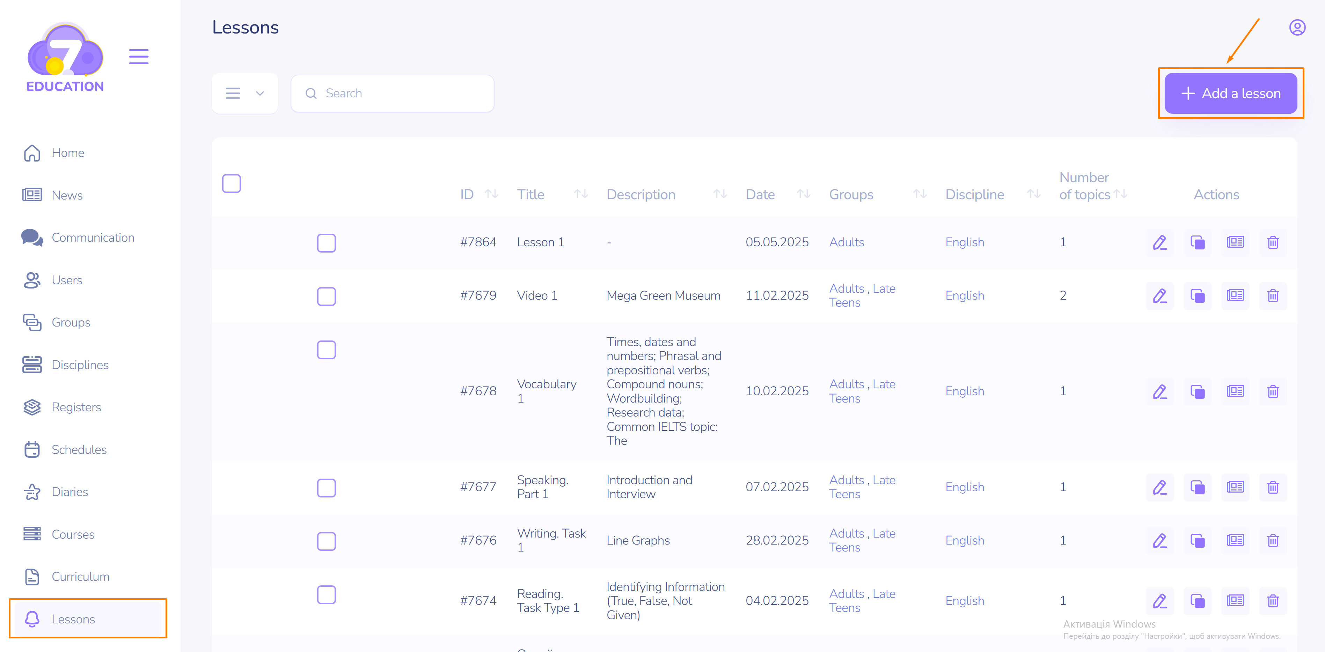Click the copy icon for Video 1 lesson
1325x652 pixels.
(1197, 296)
